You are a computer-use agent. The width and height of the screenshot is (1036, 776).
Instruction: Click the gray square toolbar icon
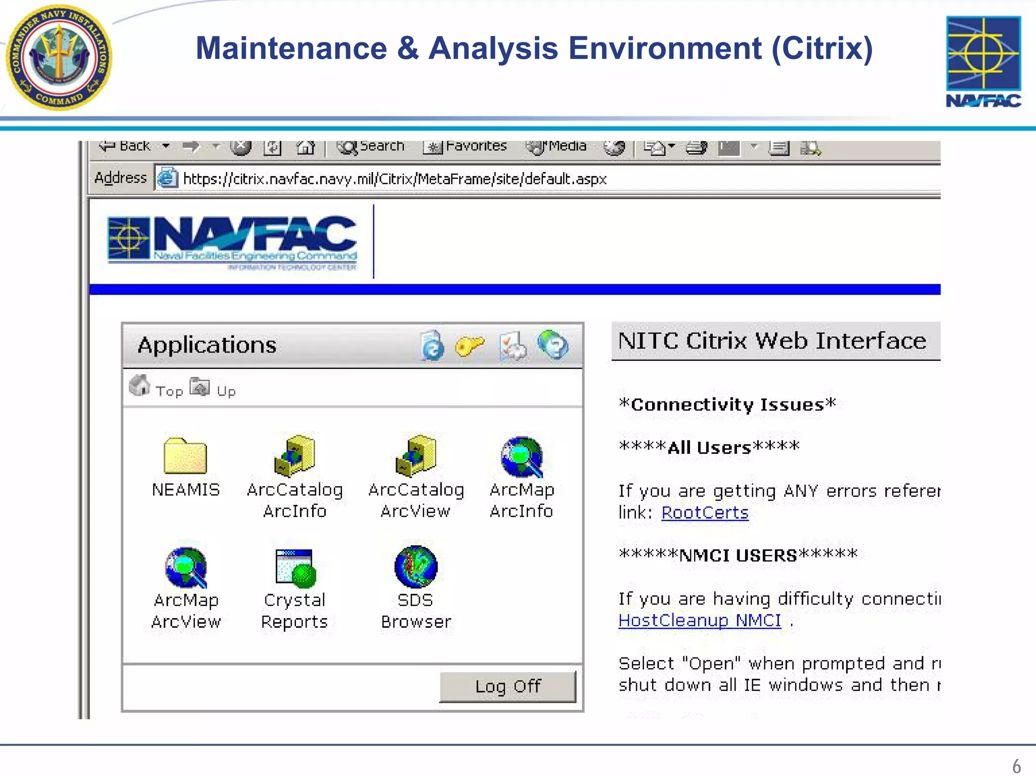(x=729, y=148)
